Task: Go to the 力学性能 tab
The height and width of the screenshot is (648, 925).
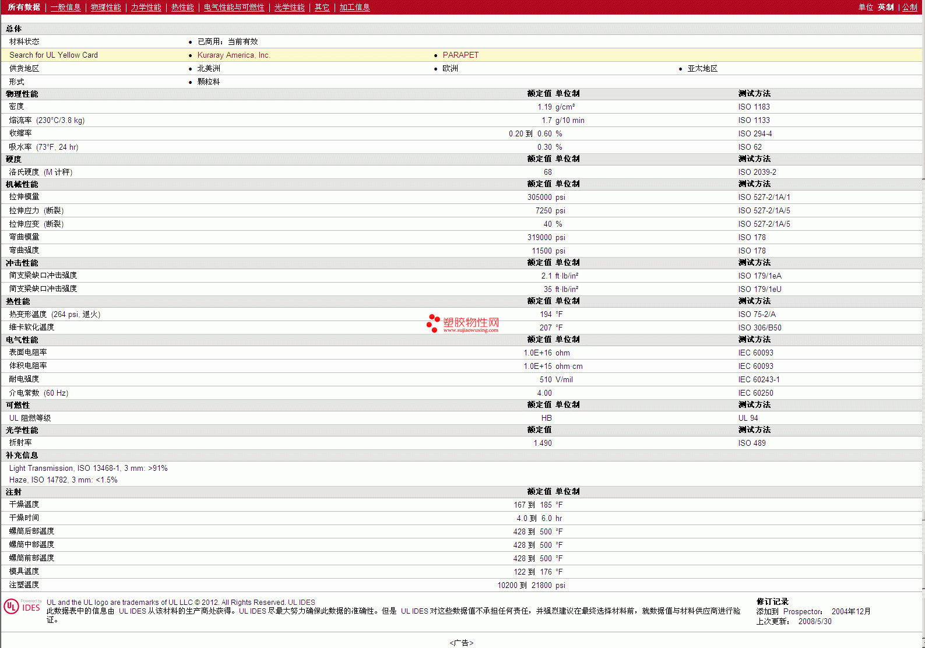Action: 146,7
